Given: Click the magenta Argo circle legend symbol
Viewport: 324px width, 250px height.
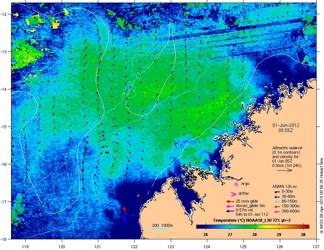Looking at the screenshot, I should pyautogui.click(x=236, y=184).
